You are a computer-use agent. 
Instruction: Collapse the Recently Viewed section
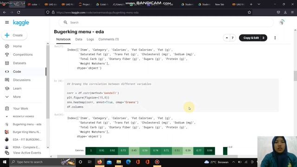(x=7, y=116)
